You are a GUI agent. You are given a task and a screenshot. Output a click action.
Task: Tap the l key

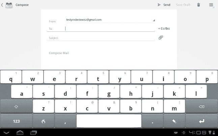(x=196, y=92)
